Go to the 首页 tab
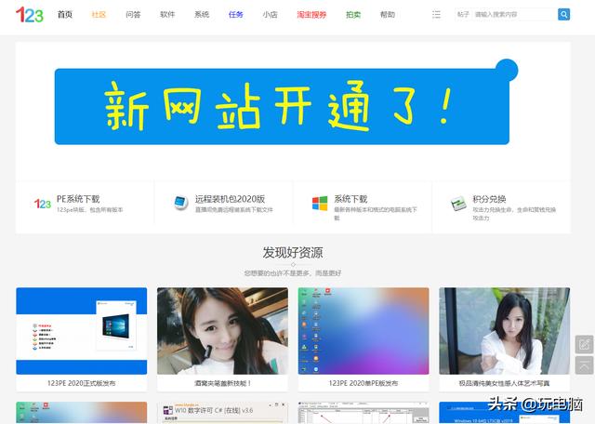This screenshot has width=595, height=424. [64, 15]
